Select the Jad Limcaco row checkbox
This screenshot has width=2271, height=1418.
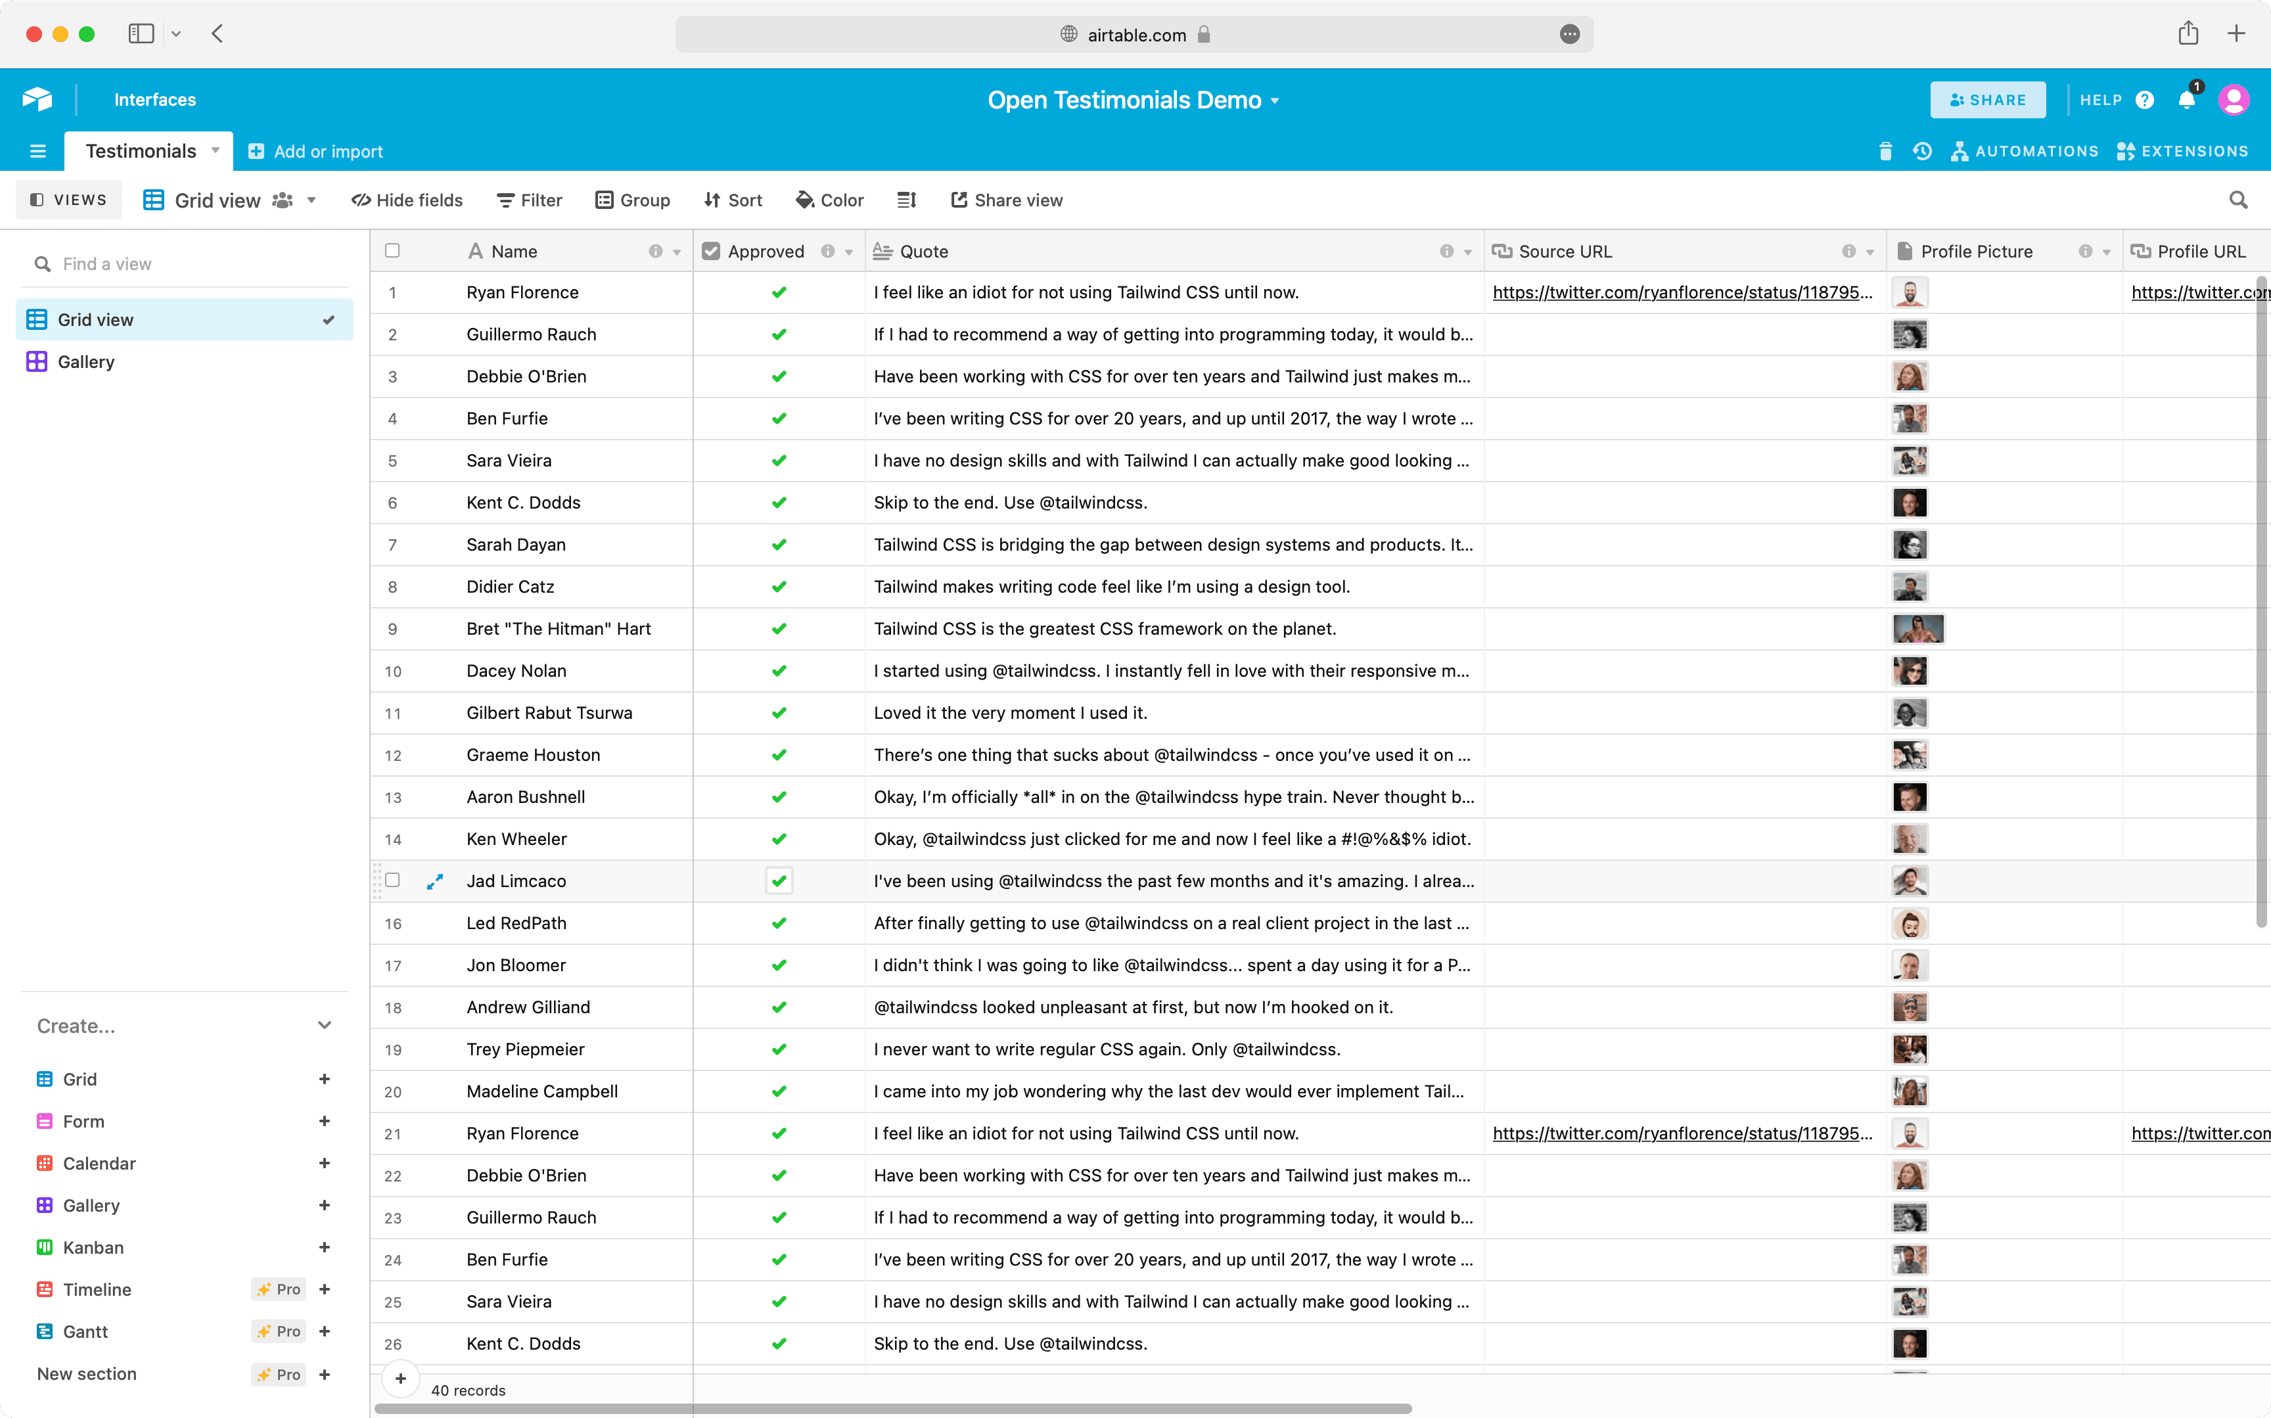point(393,881)
